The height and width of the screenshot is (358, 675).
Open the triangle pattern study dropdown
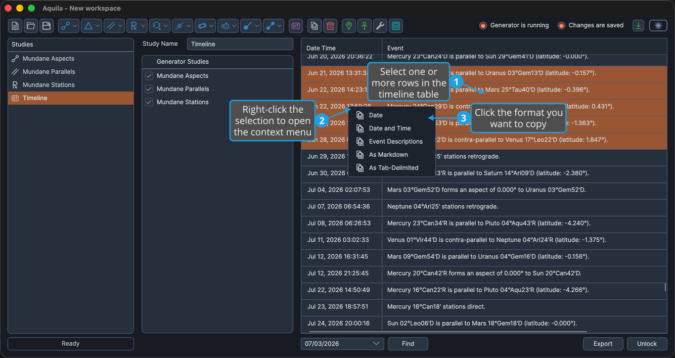92,26
